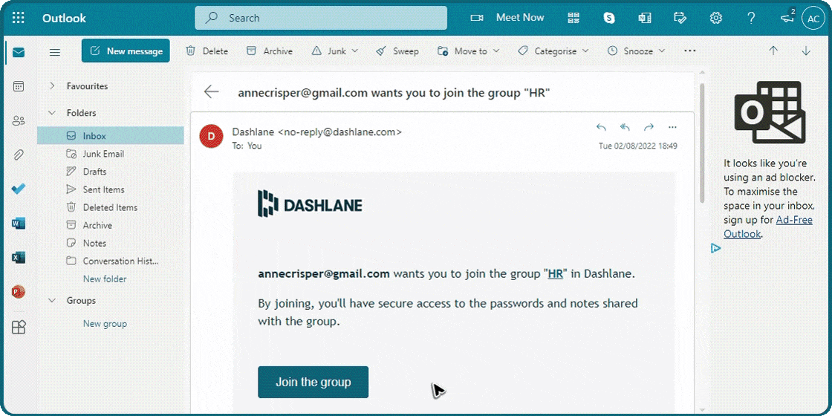Open the QR code icon in header
Image resolution: width=832 pixels, height=416 pixels.
click(x=573, y=18)
